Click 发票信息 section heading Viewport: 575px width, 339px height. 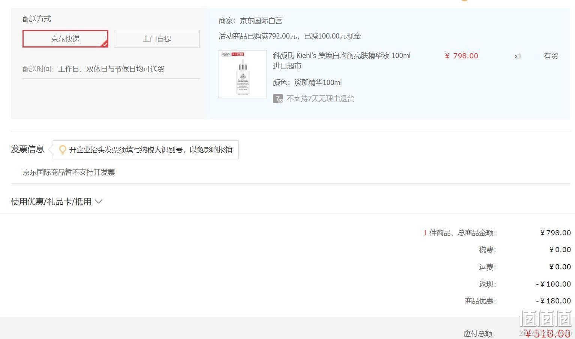coord(27,149)
